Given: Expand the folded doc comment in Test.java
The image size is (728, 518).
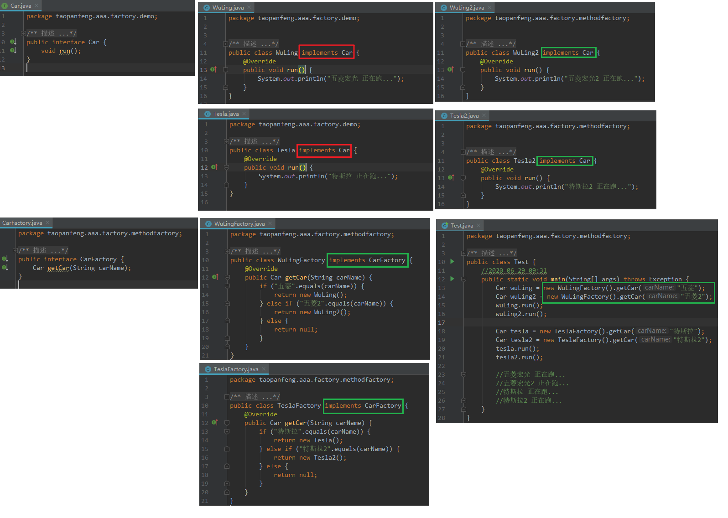Looking at the screenshot, I should point(463,254).
